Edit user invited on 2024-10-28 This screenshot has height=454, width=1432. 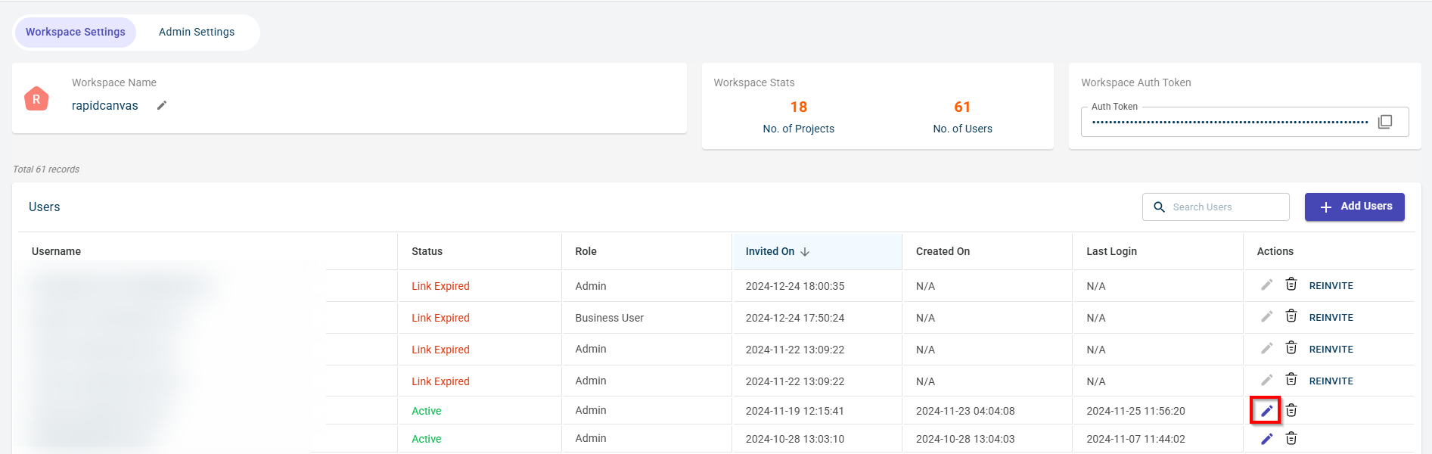(x=1266, y=439)
